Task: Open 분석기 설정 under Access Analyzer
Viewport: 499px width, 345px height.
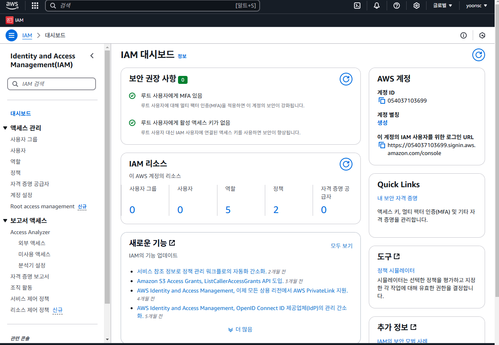Action: pos(32,266)
